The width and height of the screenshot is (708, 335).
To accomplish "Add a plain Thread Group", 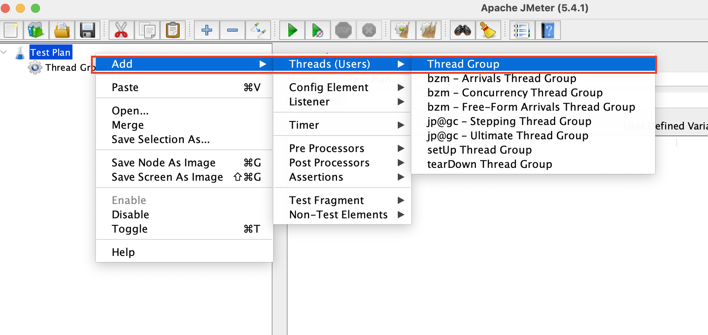I will click(533, 64).
